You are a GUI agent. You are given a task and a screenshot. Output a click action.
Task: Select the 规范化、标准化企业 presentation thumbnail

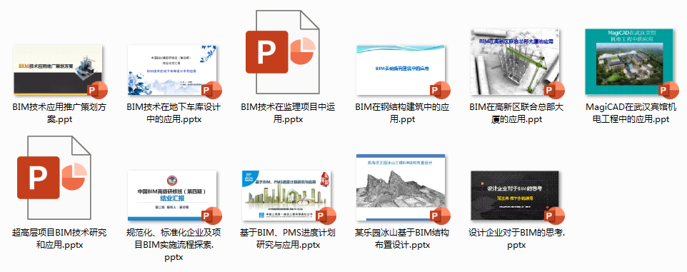point(173,196)
